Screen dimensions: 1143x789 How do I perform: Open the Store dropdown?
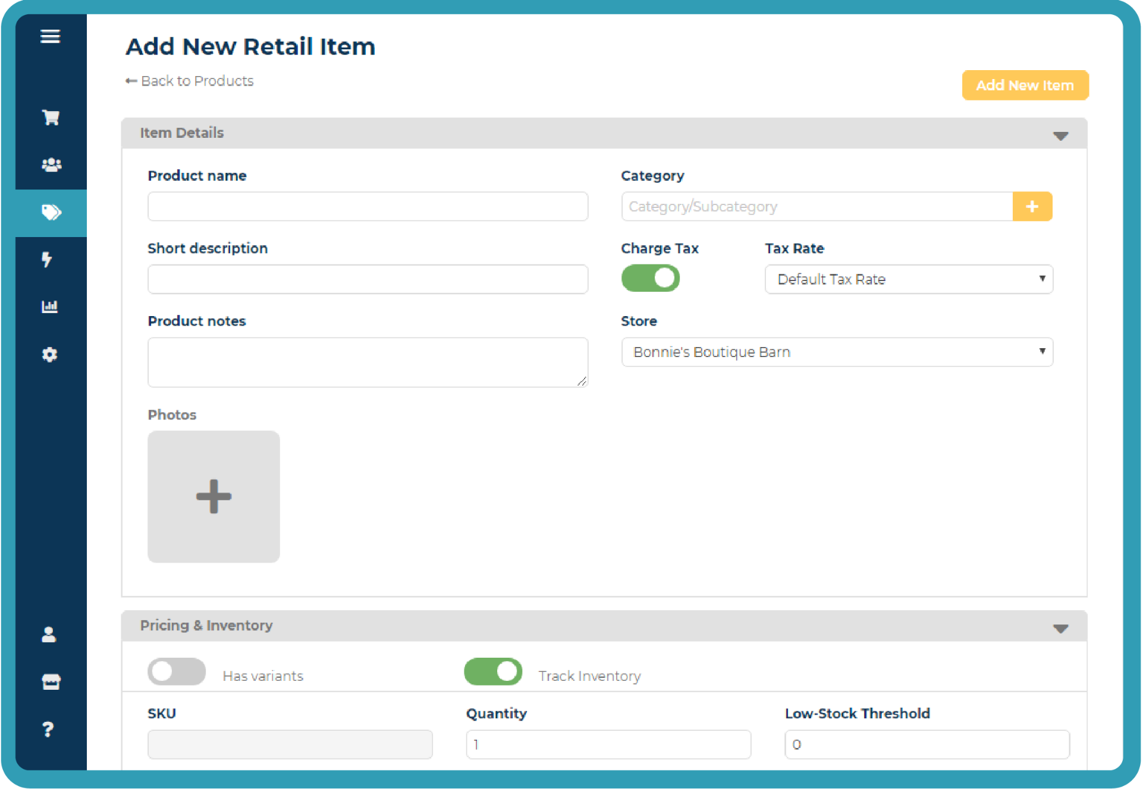pyautogui.click(x=837, y=352)
